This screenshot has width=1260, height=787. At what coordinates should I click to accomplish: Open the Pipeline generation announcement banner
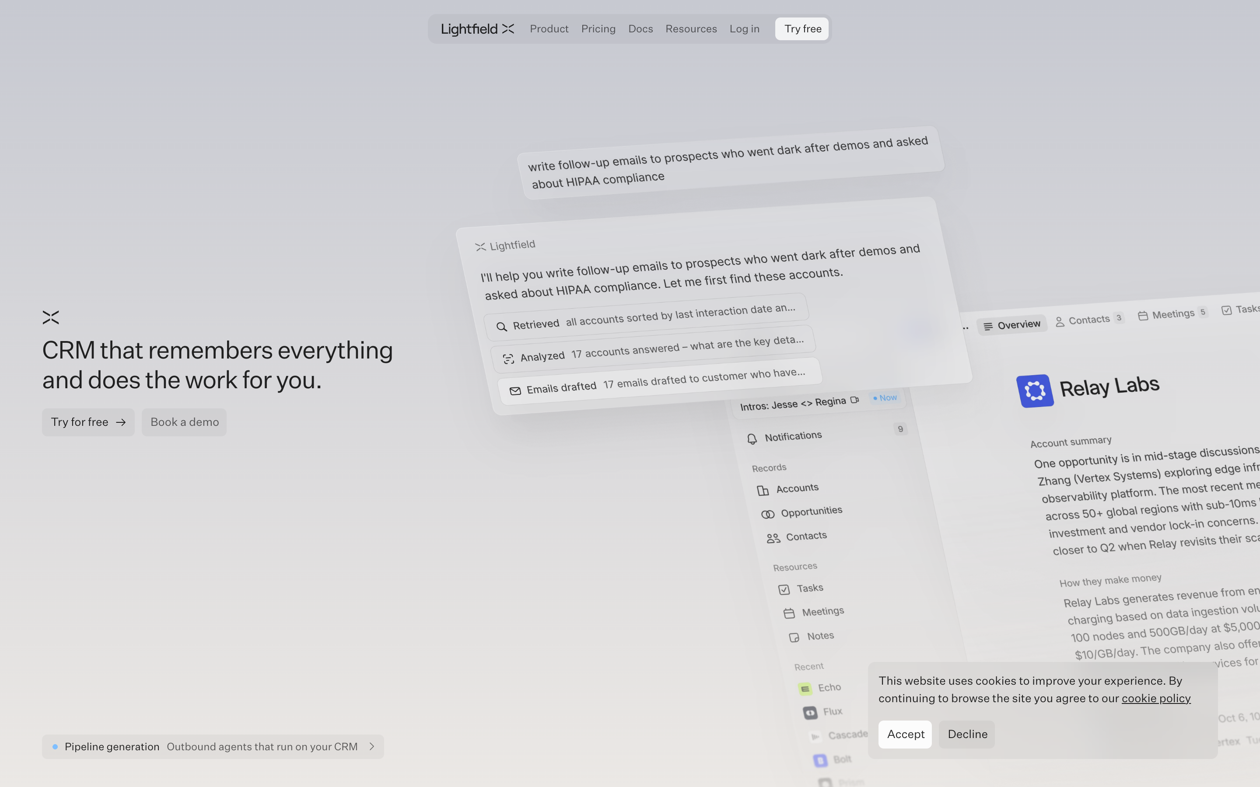213,746
